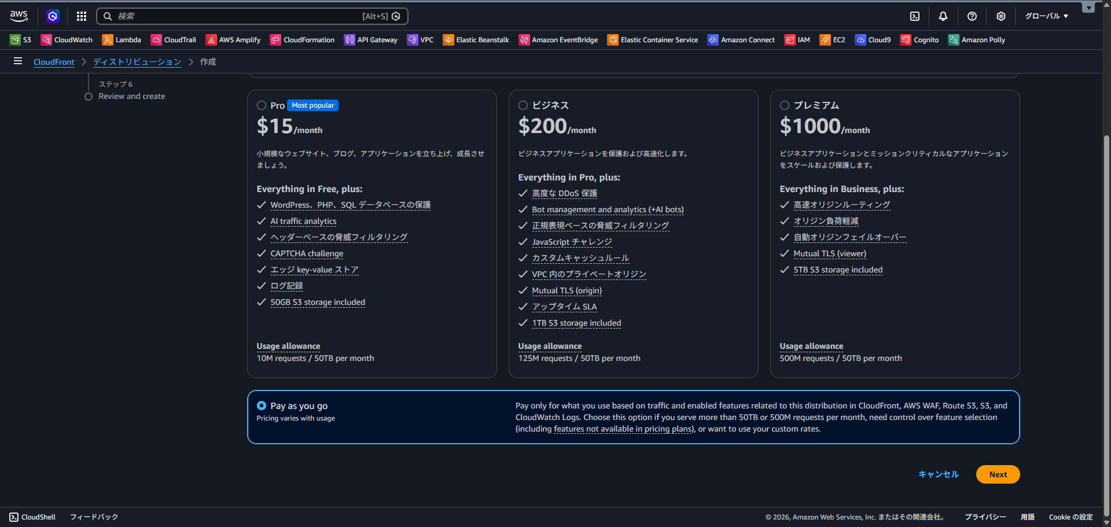
Task: Click the Next button
Action: tap(998, 474)
